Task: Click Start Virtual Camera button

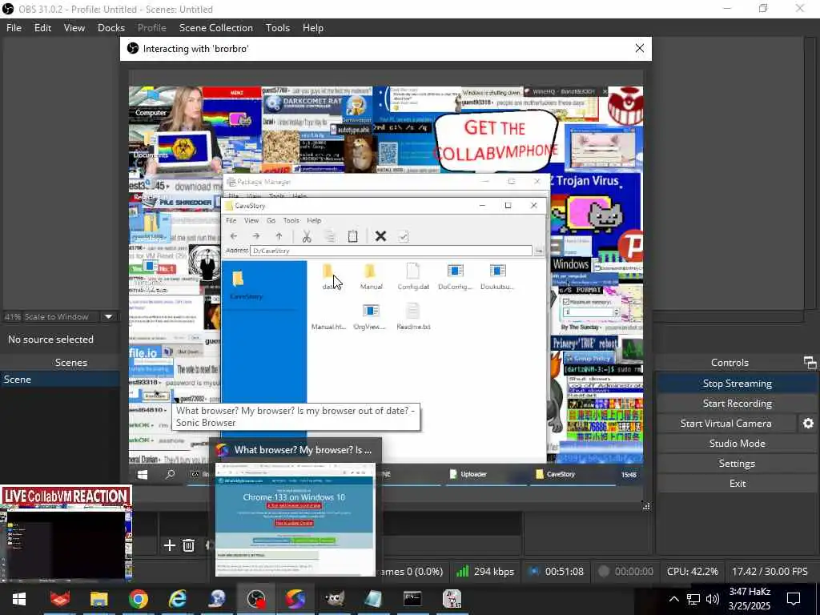Action: tap(726, 423)
